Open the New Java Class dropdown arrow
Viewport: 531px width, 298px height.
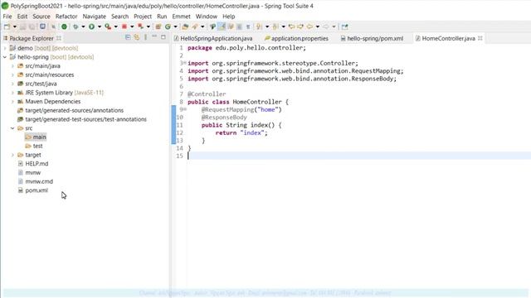(x=175, y=26)
